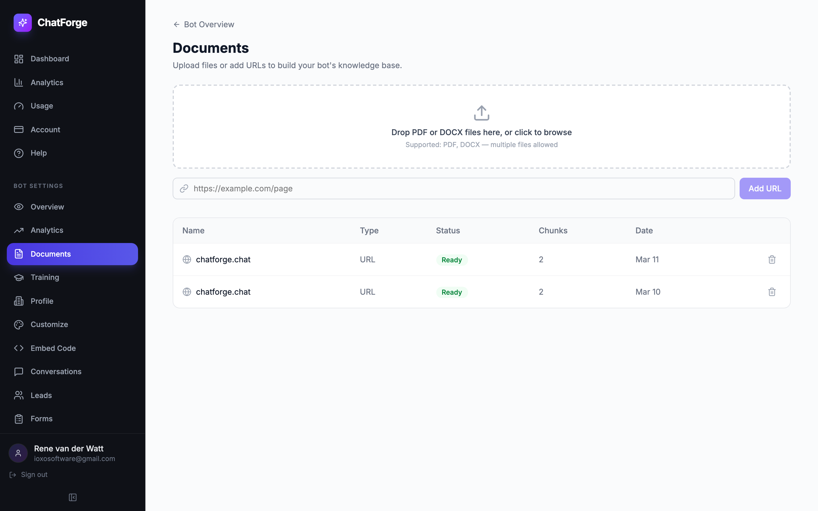Open the Training section
Viewport: 818px width, 511px height.
(x=45, y=277)
